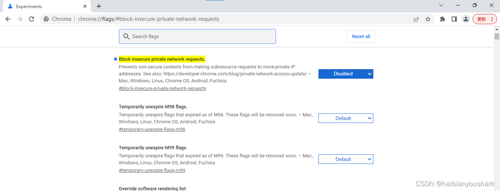Click the red update menu button
Viewport: 500px width, 191px height.
click(485, 19)
